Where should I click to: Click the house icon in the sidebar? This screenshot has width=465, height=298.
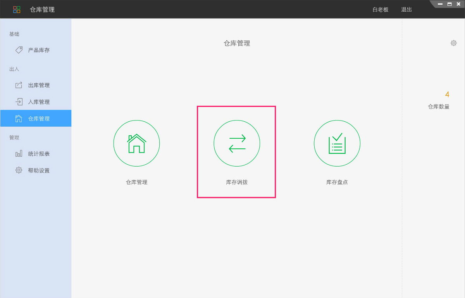[19, 118]
